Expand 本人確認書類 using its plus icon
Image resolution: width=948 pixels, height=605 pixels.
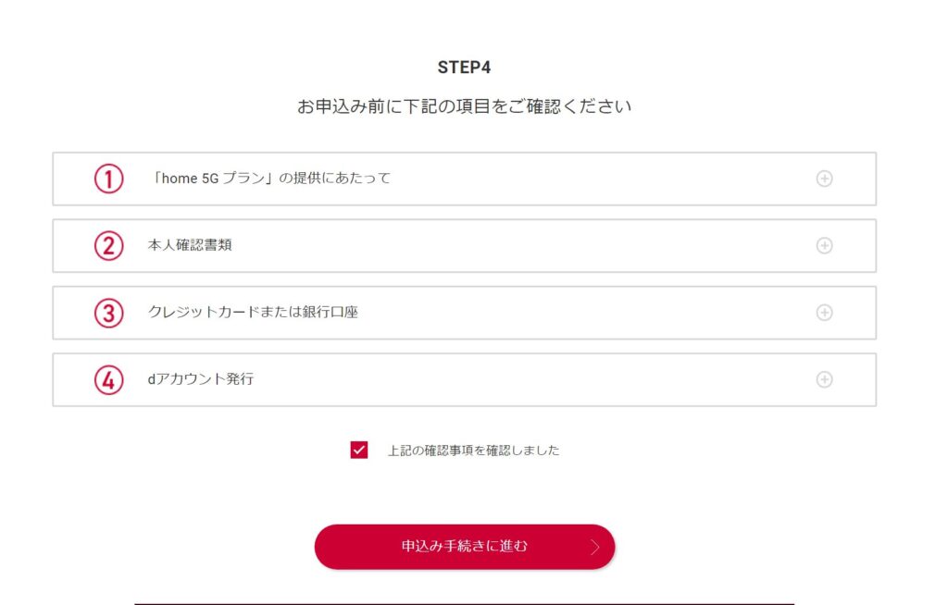pyautogui.click(x=824, y=246)
